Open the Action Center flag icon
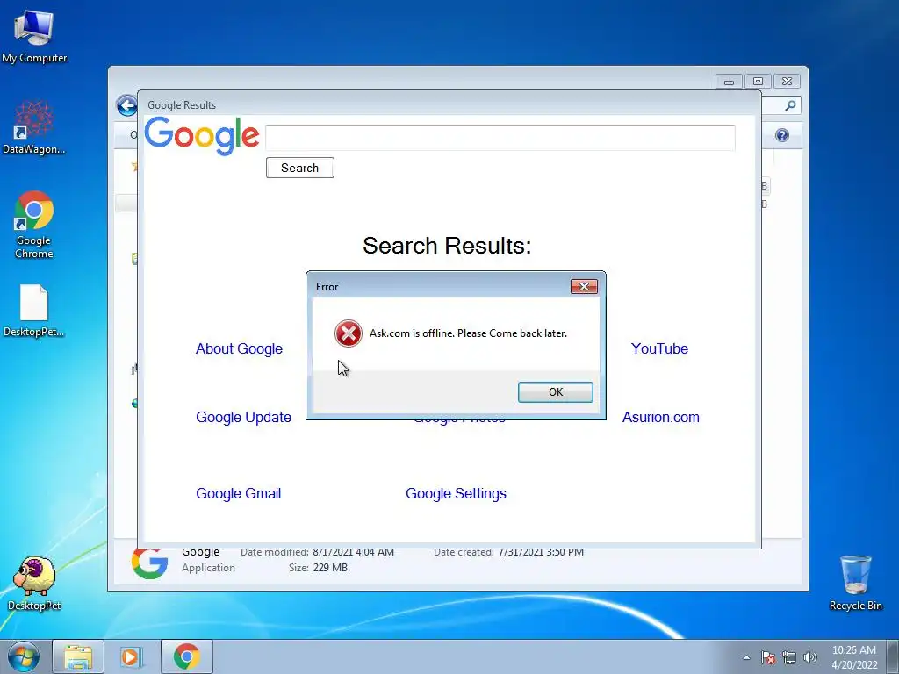Image resolution: width=899 pixels, height=674 pixels. coord(768,657)
